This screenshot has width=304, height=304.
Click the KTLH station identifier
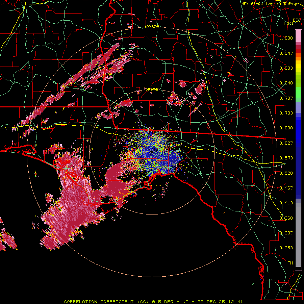(x=189, y=302)
